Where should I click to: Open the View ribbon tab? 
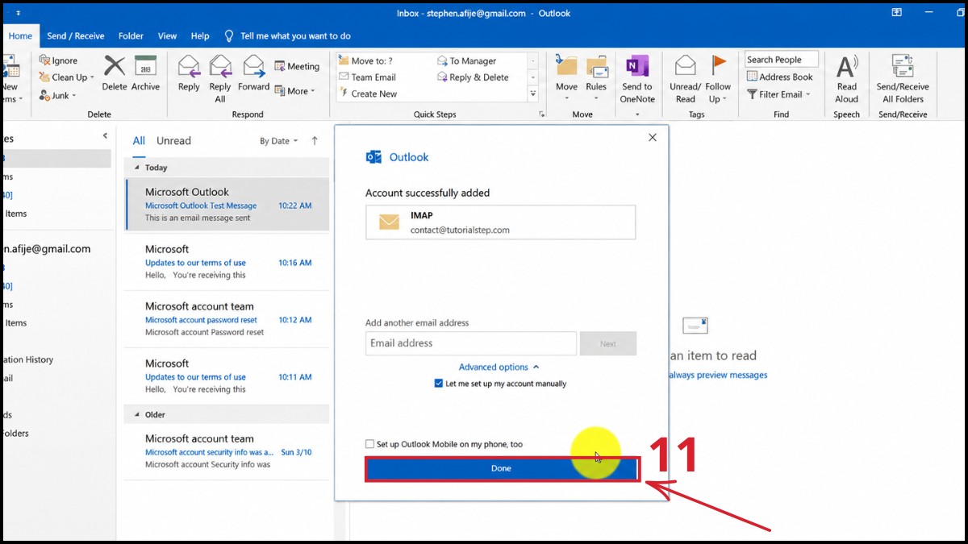coord(167,35)
